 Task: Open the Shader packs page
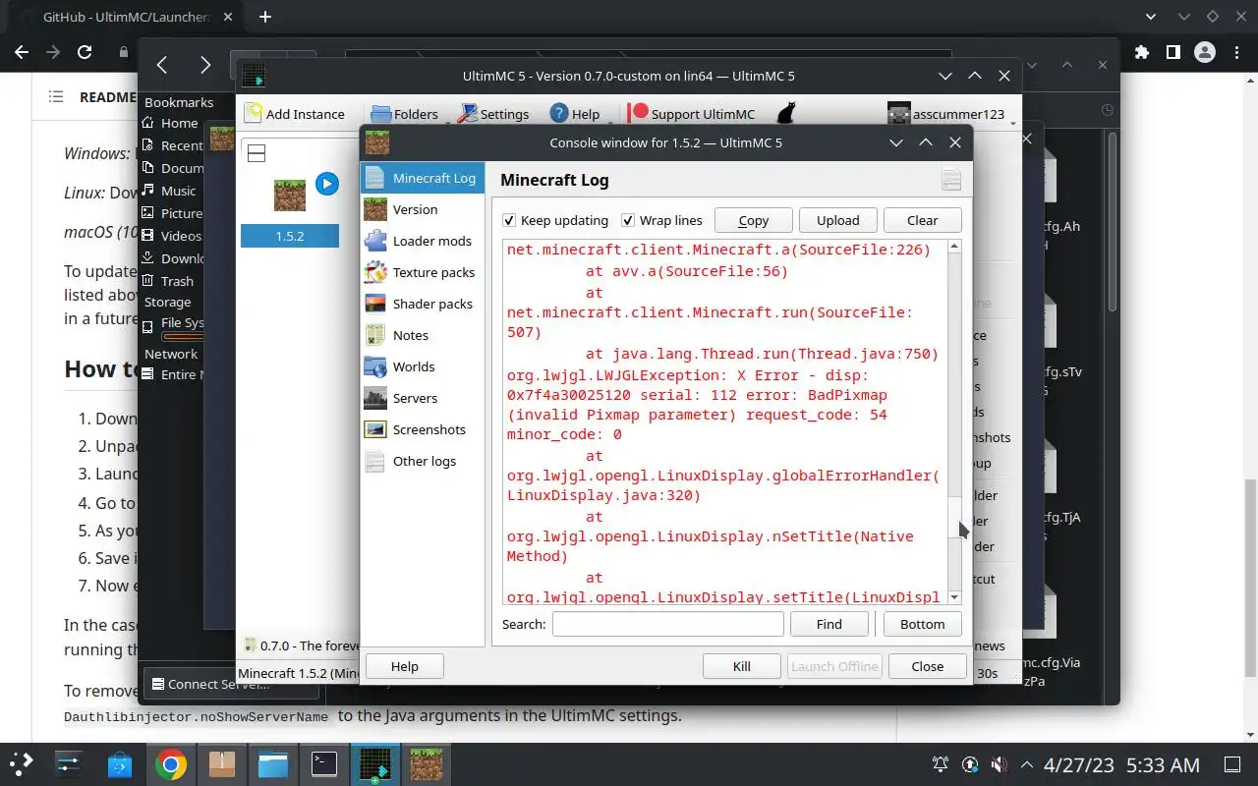click(x=423, y=304)
